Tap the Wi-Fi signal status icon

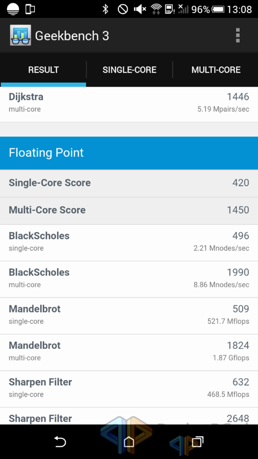pos(156,9)
